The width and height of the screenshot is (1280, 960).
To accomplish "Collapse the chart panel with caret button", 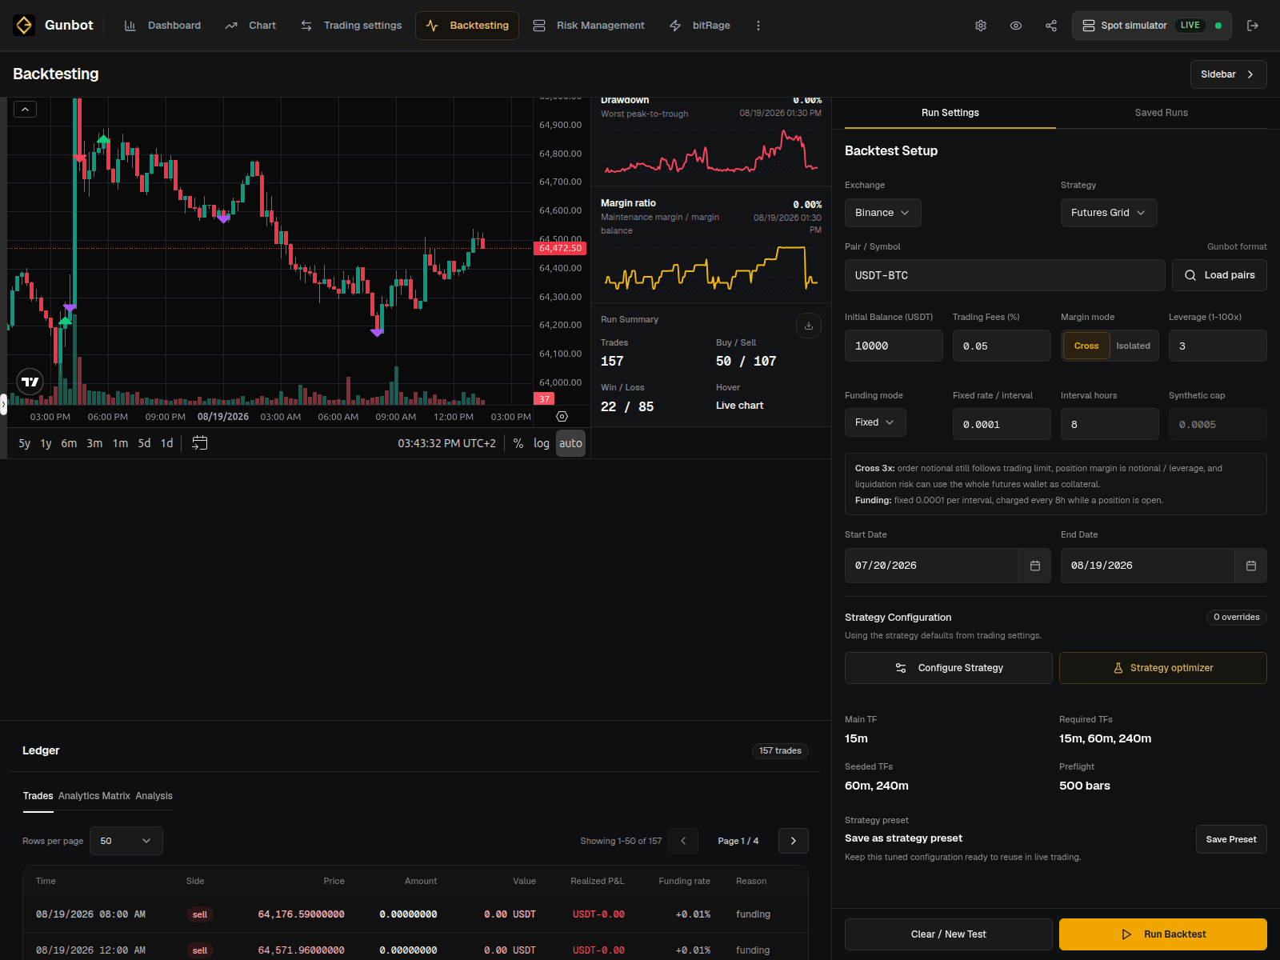I will [25, 110].
